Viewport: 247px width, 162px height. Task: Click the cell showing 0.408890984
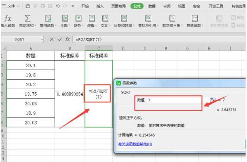coord(70,94)
